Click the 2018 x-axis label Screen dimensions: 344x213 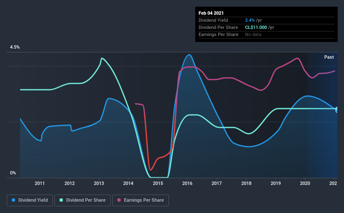pos(246,183)
